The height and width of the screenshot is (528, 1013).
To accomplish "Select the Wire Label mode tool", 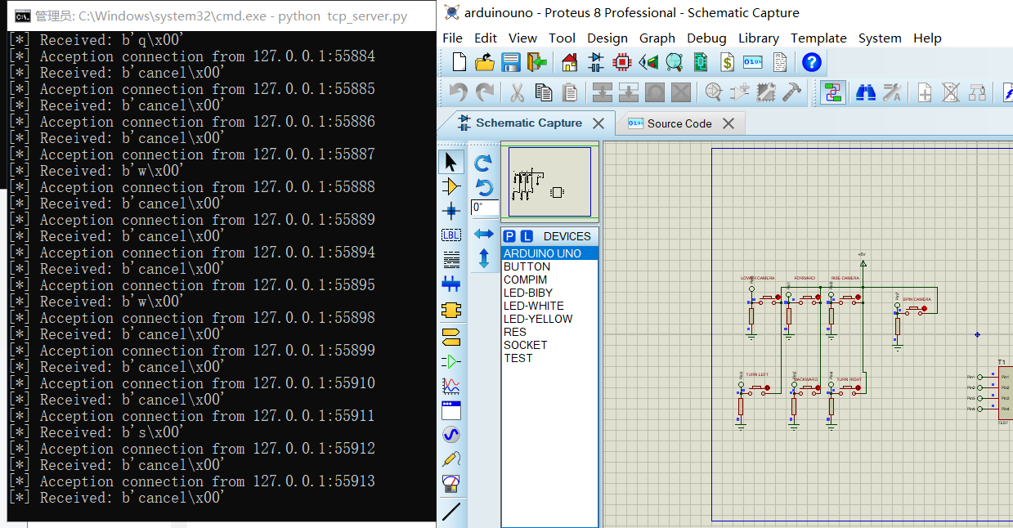I will pyautogui.click(x=450, y=235).
